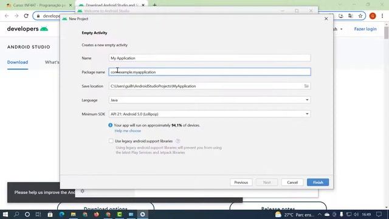Enable Use legacy android.support libraries
The image size is (389, 219).
click(x=111, y=141)
